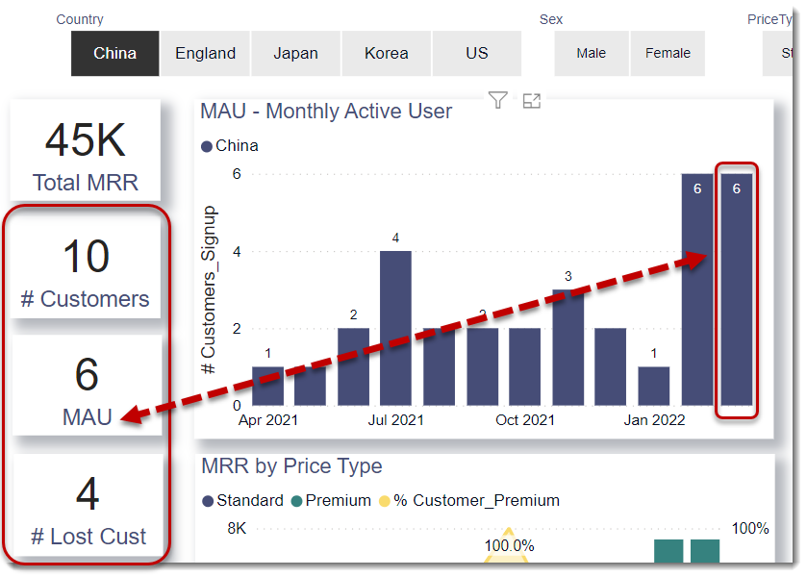The image size is (807, 577).
Task: Filter by Female in Sex slicer
Action: pos(668,53)
